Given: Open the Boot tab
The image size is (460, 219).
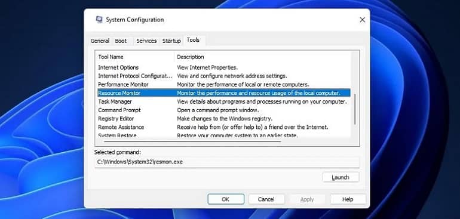Looking at the screenshot, I should [x=121, y=41].
